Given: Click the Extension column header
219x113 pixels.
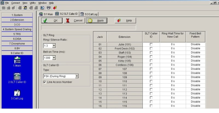Looking at the screenshot, I should (x=125, y=37).
